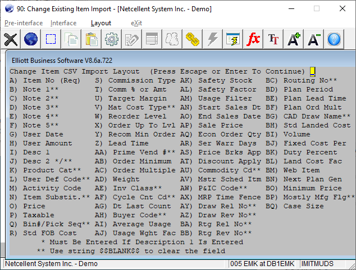This screenshot has width=356, height=270.
Task: Open the blue globe web icon
Action: 31,39
